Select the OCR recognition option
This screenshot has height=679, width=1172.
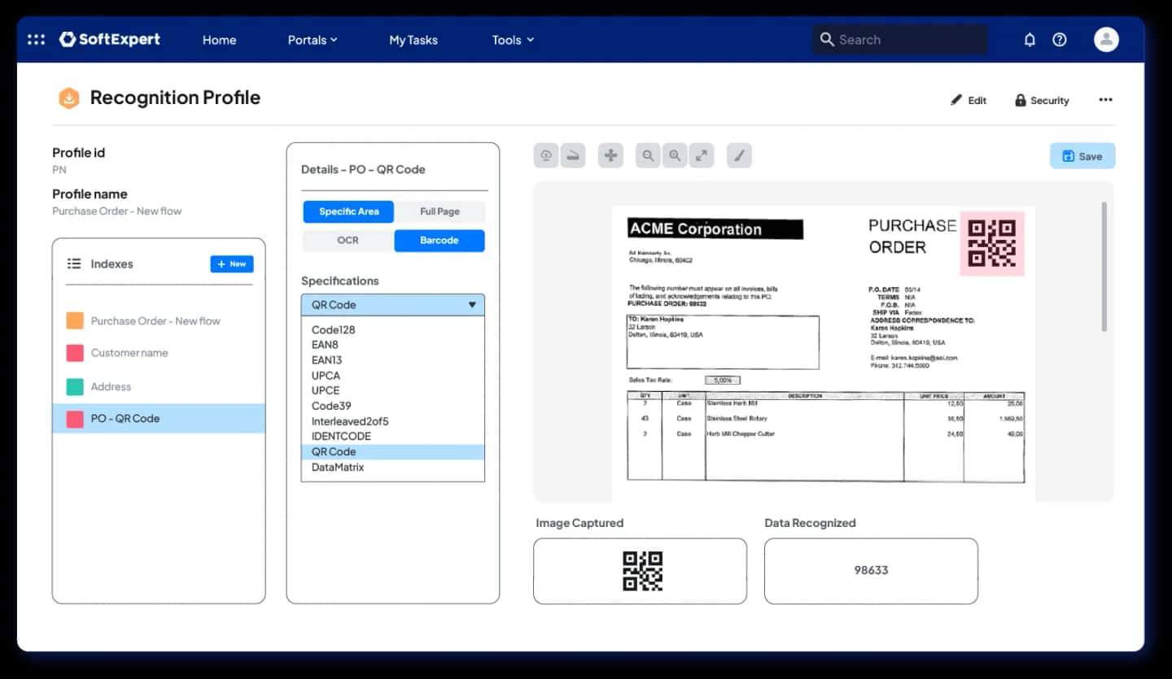[348, 241]
